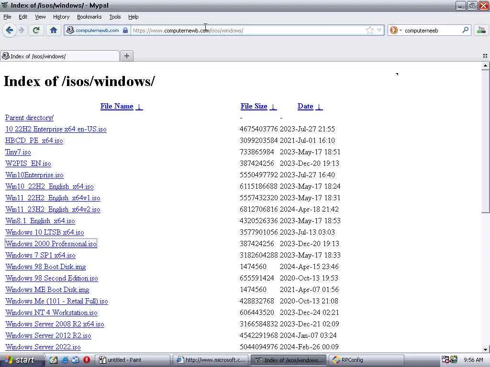Download Windows 7 SP1 x64.iso
This screenshot has width=490, height=367.
[x=40, y=255]
